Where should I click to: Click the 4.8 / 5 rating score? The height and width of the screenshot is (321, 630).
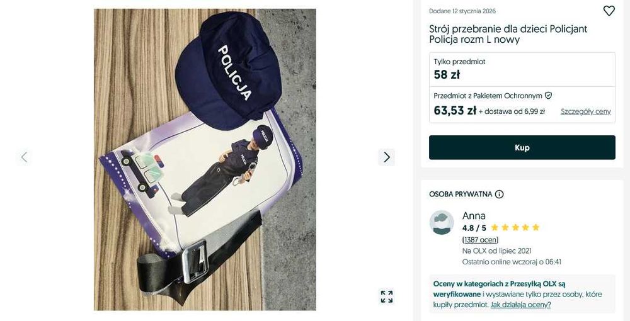coord(474,228)
